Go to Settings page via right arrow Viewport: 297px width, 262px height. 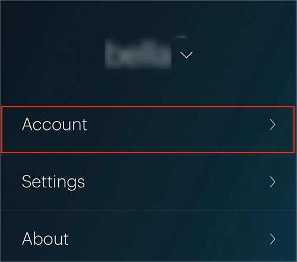coord(273,182)
